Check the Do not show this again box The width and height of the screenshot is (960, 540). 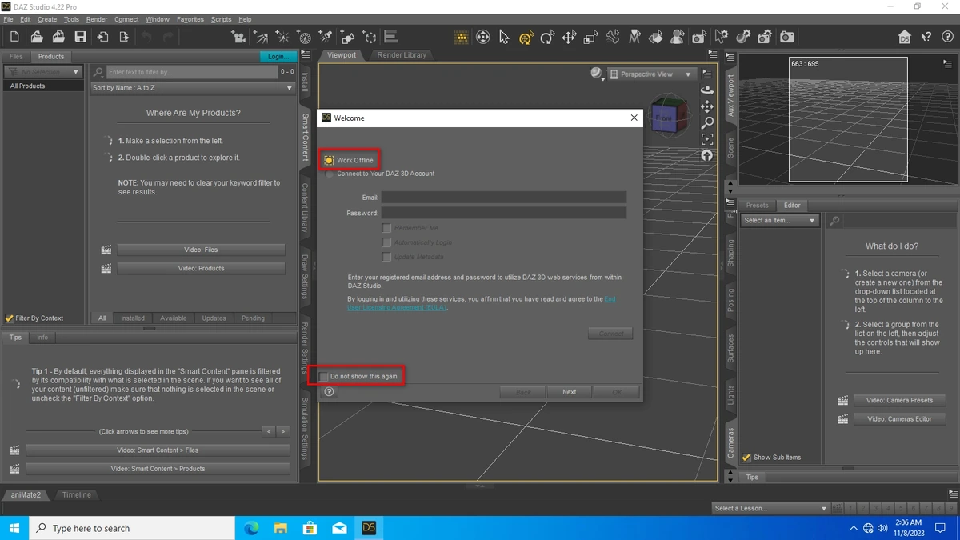pyautogui.click(x=324, y=376)
